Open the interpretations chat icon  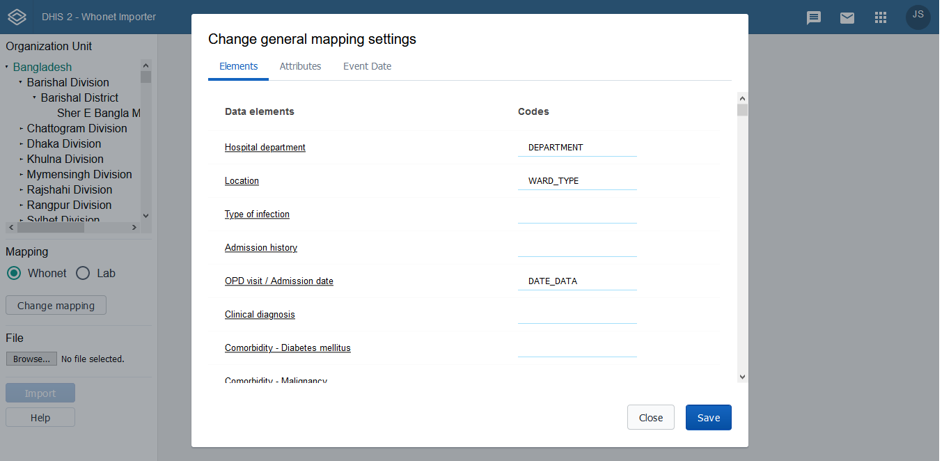[x=813, y=17]
